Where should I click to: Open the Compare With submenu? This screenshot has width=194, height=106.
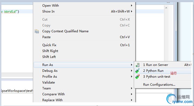(84, 94)
